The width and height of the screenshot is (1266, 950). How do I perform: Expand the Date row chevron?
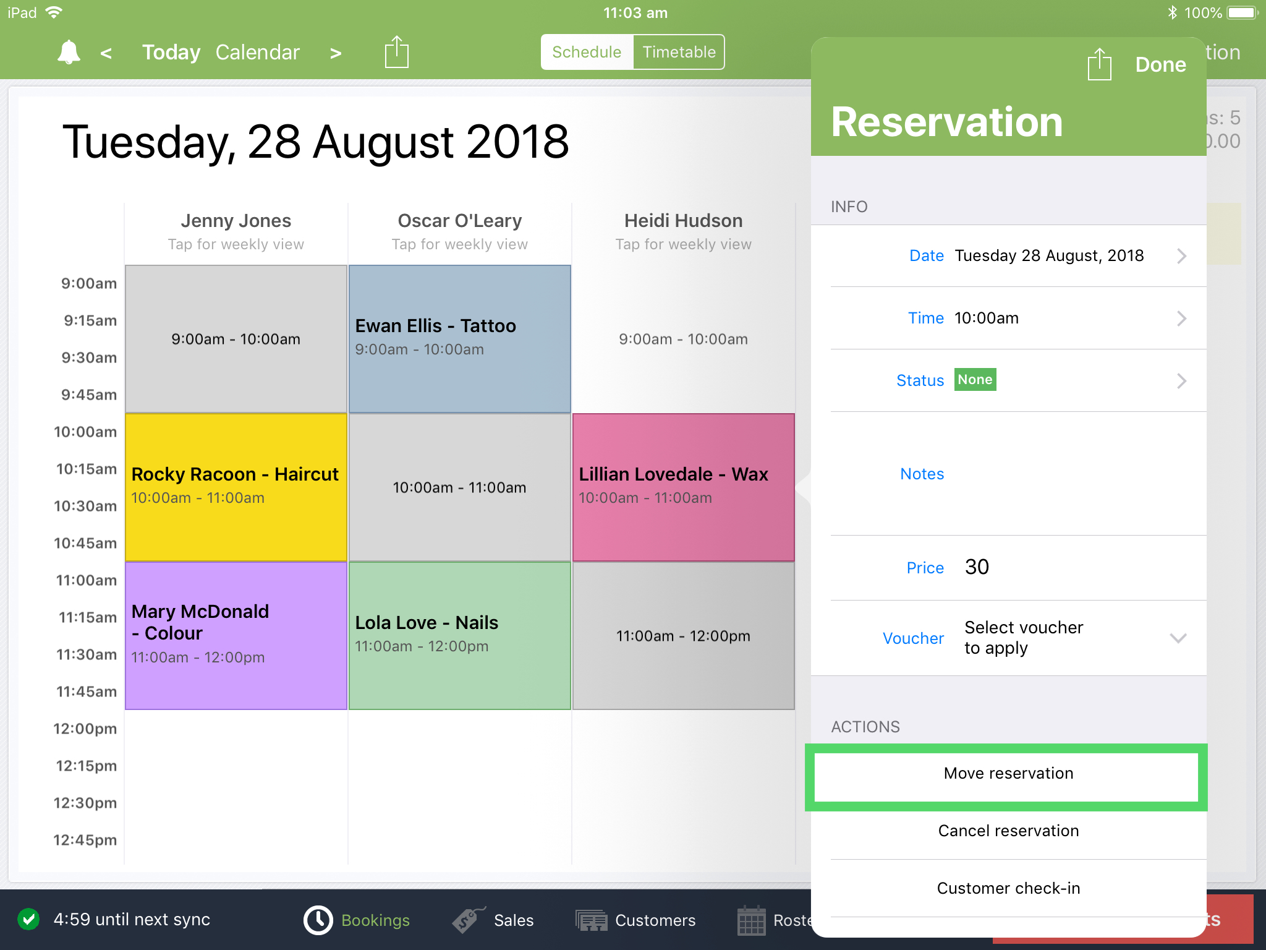tap(1182, 255)
